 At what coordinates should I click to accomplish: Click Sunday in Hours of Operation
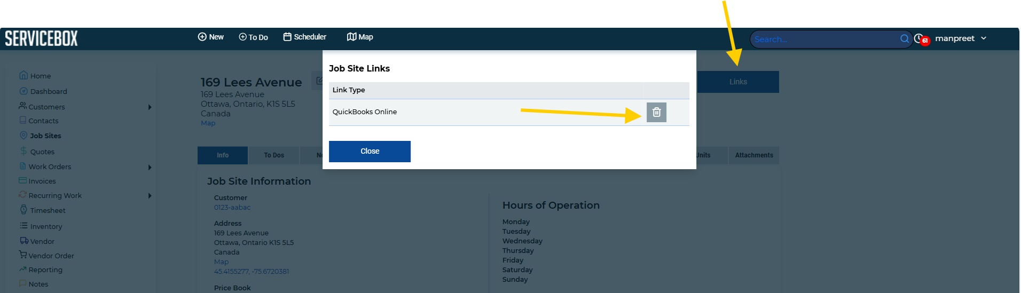pos(515,280)
